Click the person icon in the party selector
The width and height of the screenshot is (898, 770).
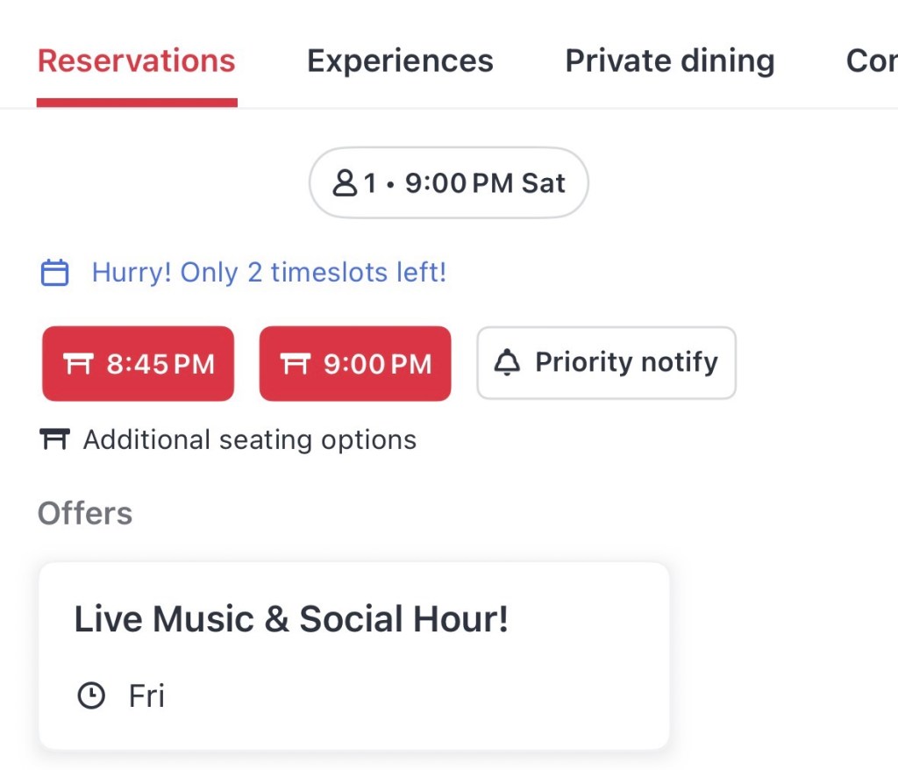pos(345,183)
